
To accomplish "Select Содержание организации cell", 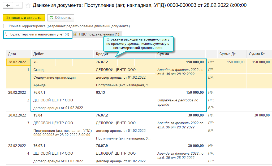I will (x=62, y=77).
